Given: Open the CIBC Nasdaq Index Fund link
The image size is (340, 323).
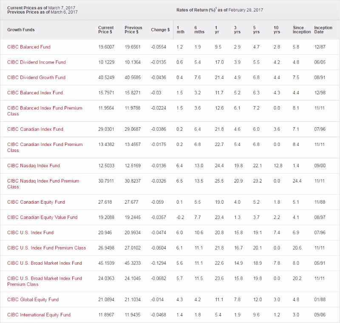Looking at the screenshot, I should [x=34, y=166].
